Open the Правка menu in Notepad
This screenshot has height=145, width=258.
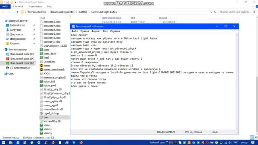pos(85,31)
